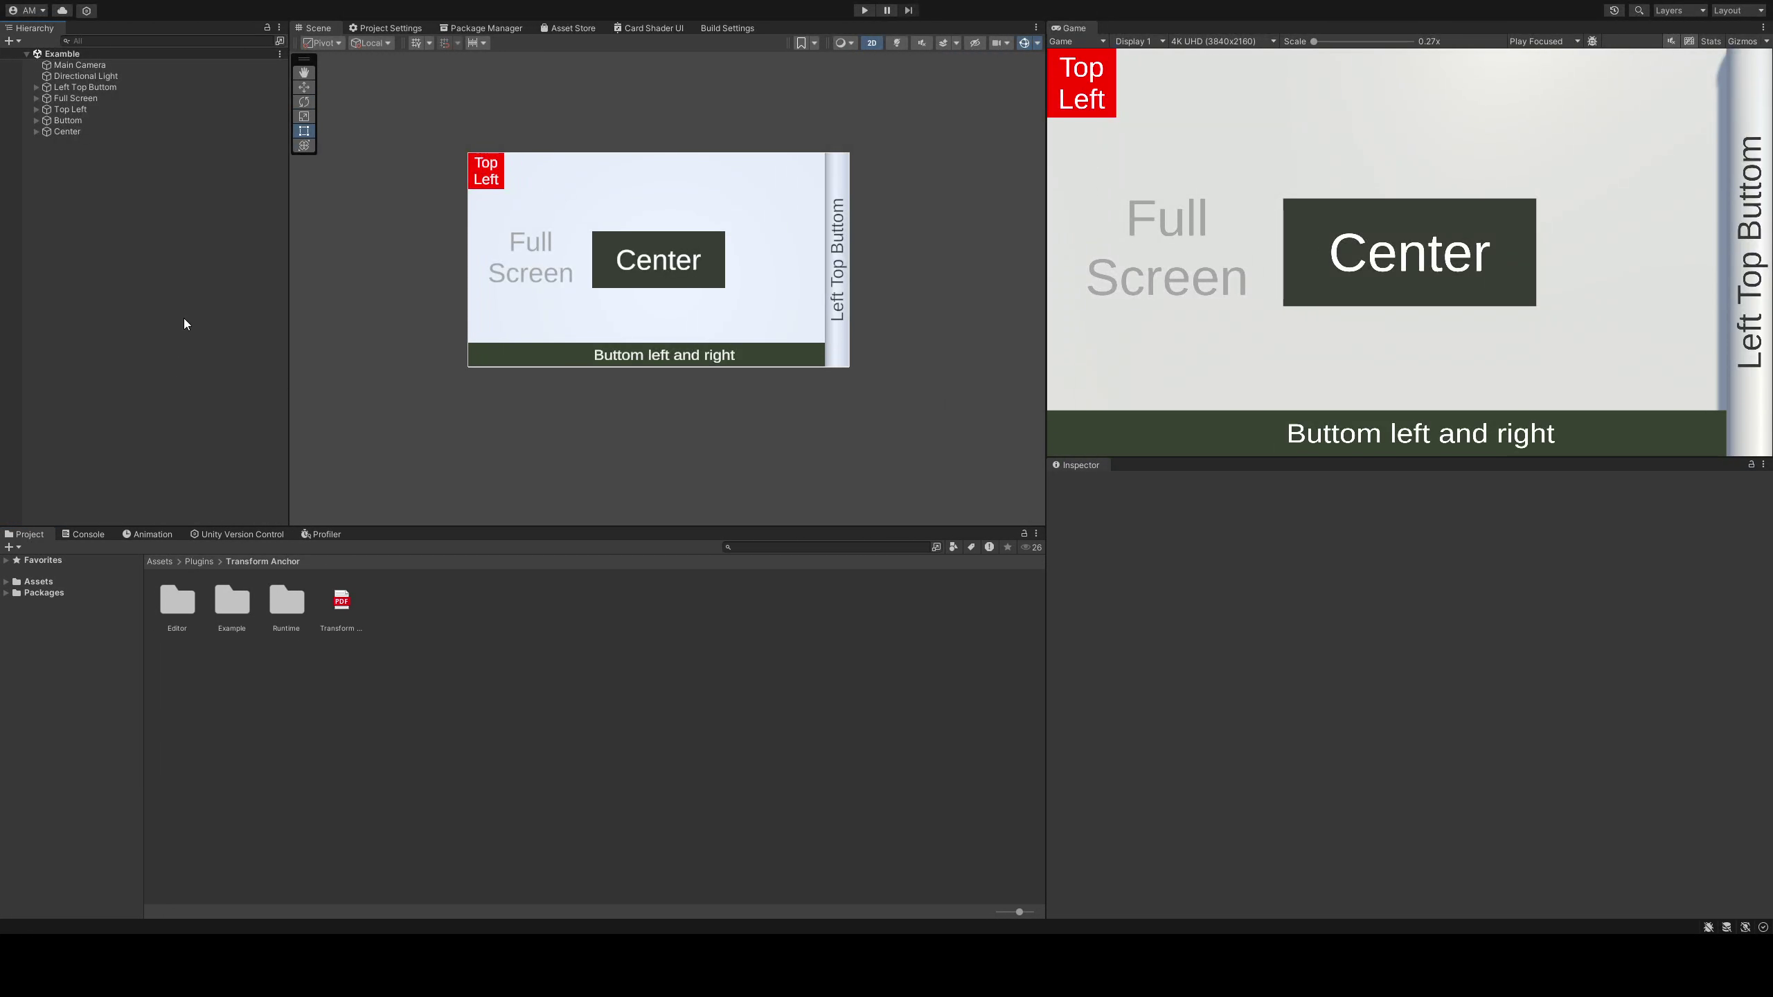Open the Profiler tab
The height and width of the screenshot is (997, 1773).
click(x=321, y=535)
